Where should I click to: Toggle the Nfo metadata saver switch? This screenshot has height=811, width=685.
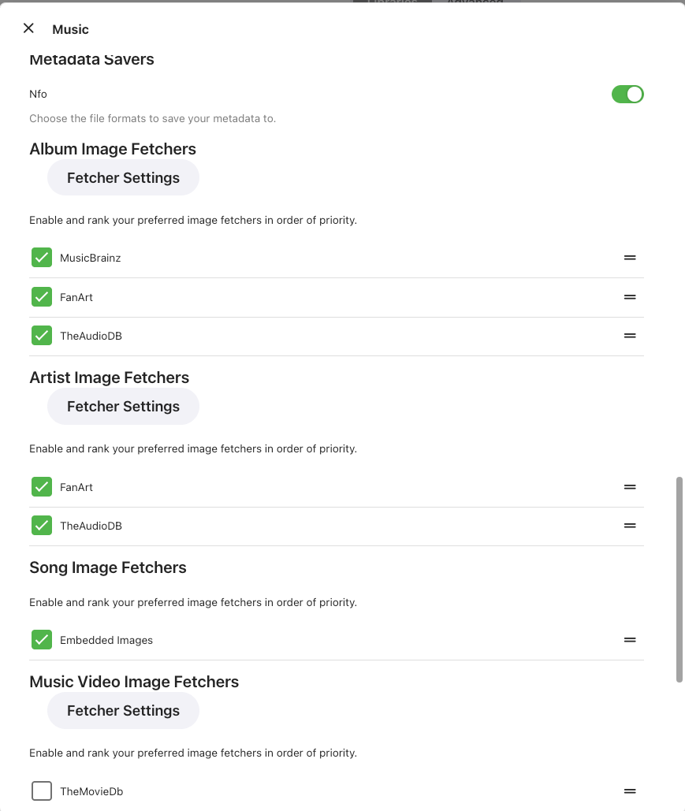coord(627,95)
